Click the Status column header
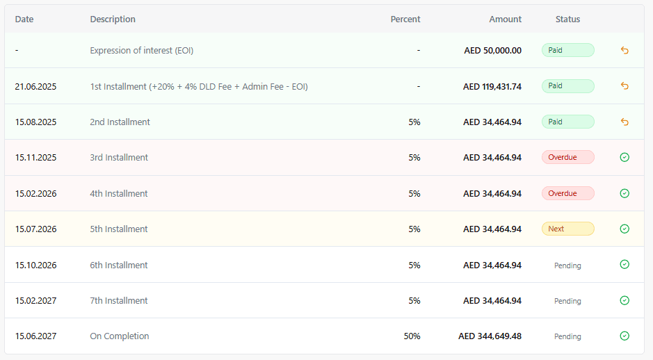Image resolution: width=653 pixels, height=360 pixels. pos(567,19)
